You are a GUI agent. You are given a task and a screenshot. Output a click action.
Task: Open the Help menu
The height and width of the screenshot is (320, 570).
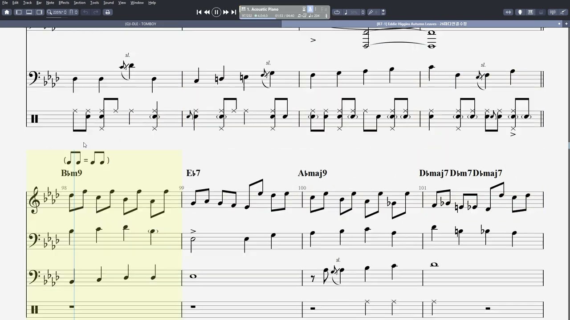[x=152, y=3]
